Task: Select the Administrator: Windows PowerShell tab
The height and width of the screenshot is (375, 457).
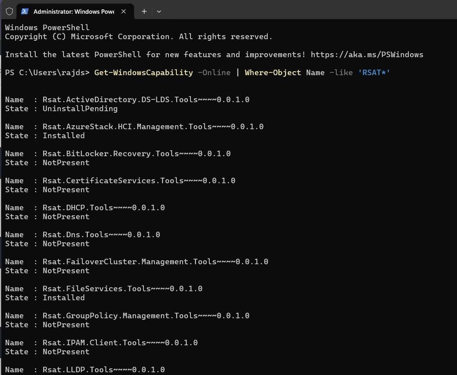Action: pyautogui.click(x=73, y=11)
